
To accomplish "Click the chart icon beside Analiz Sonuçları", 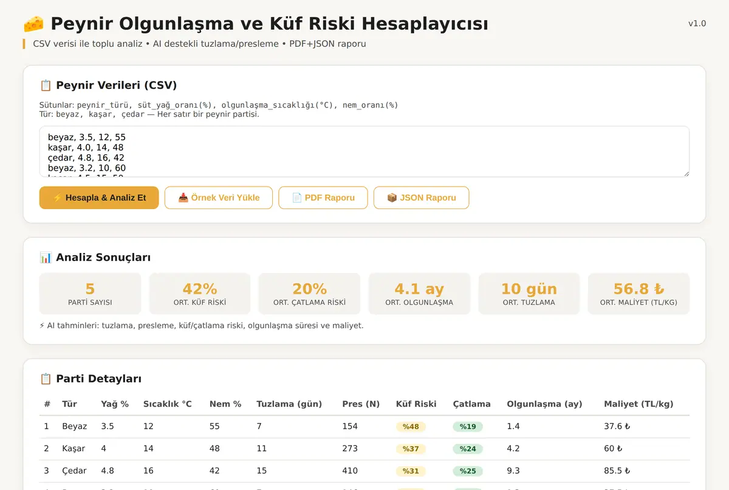I will (46, 257).
